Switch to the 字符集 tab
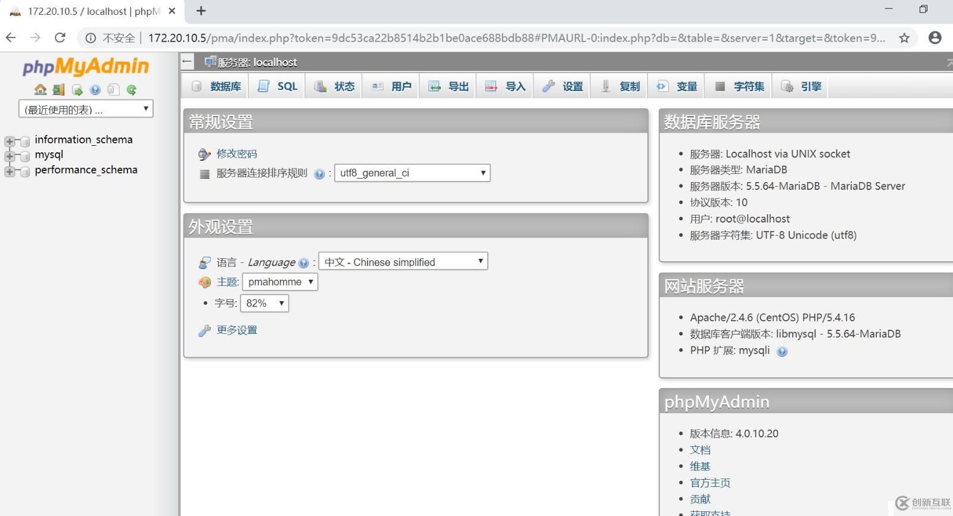The image size is (953, 516). pyautogui.click(x=739, y=86)
